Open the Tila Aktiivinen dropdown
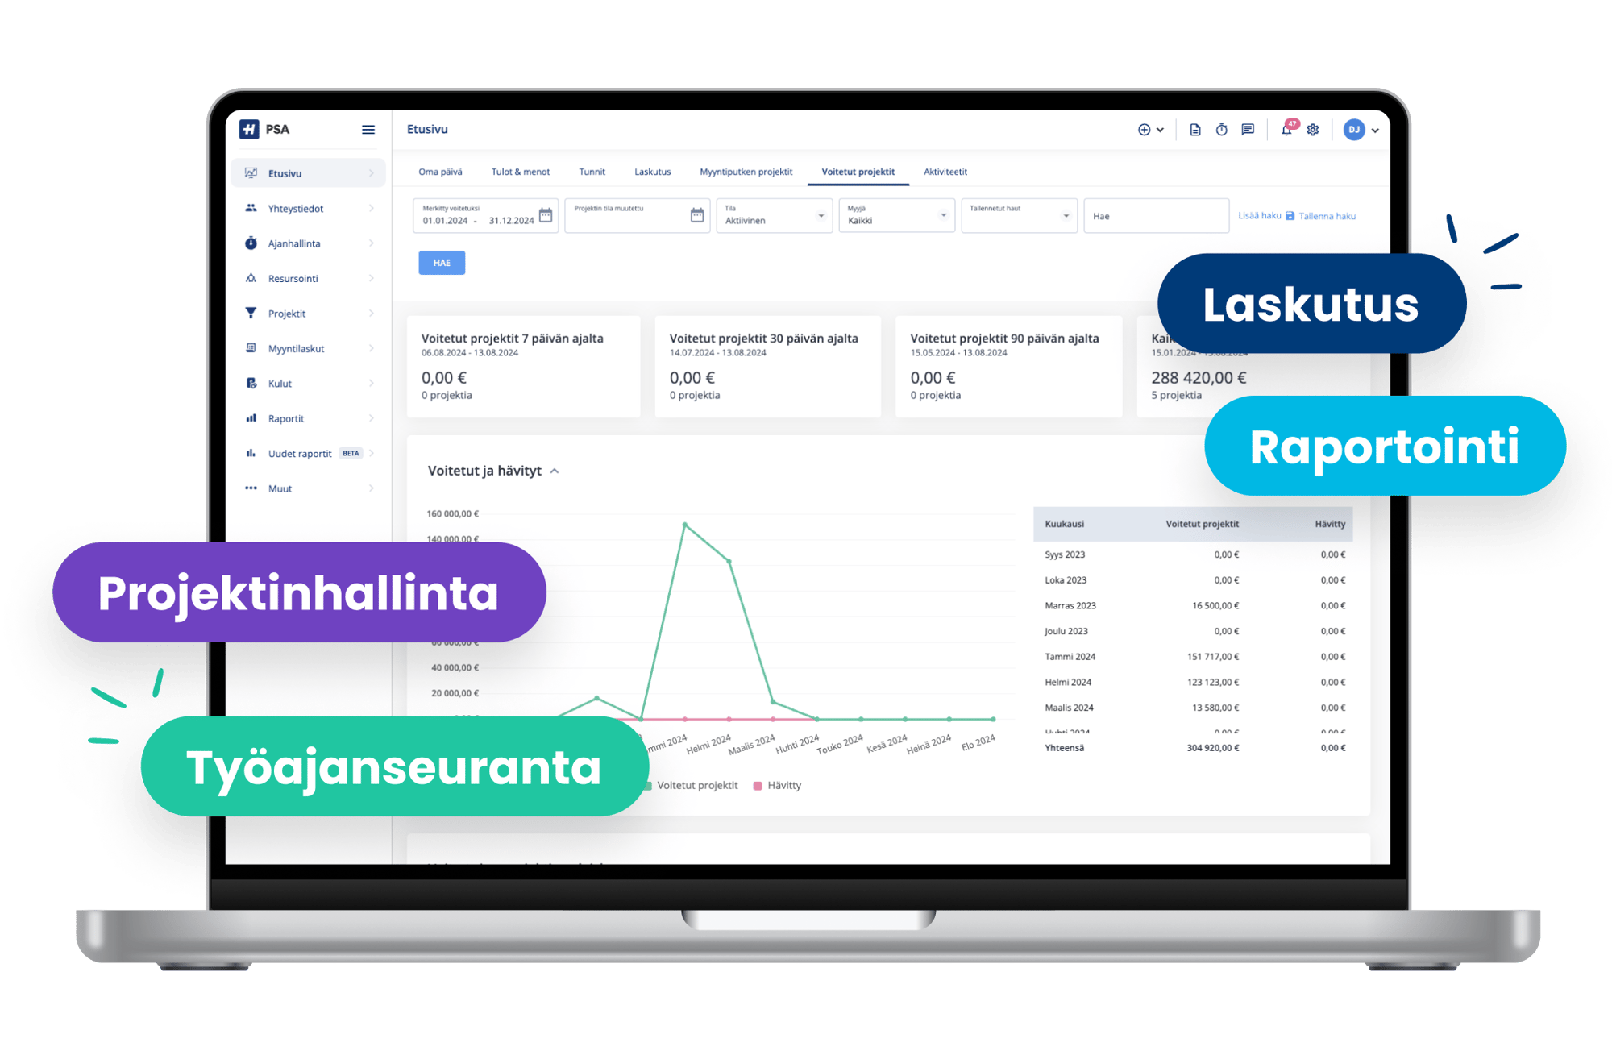 click(x=774, y=215)
